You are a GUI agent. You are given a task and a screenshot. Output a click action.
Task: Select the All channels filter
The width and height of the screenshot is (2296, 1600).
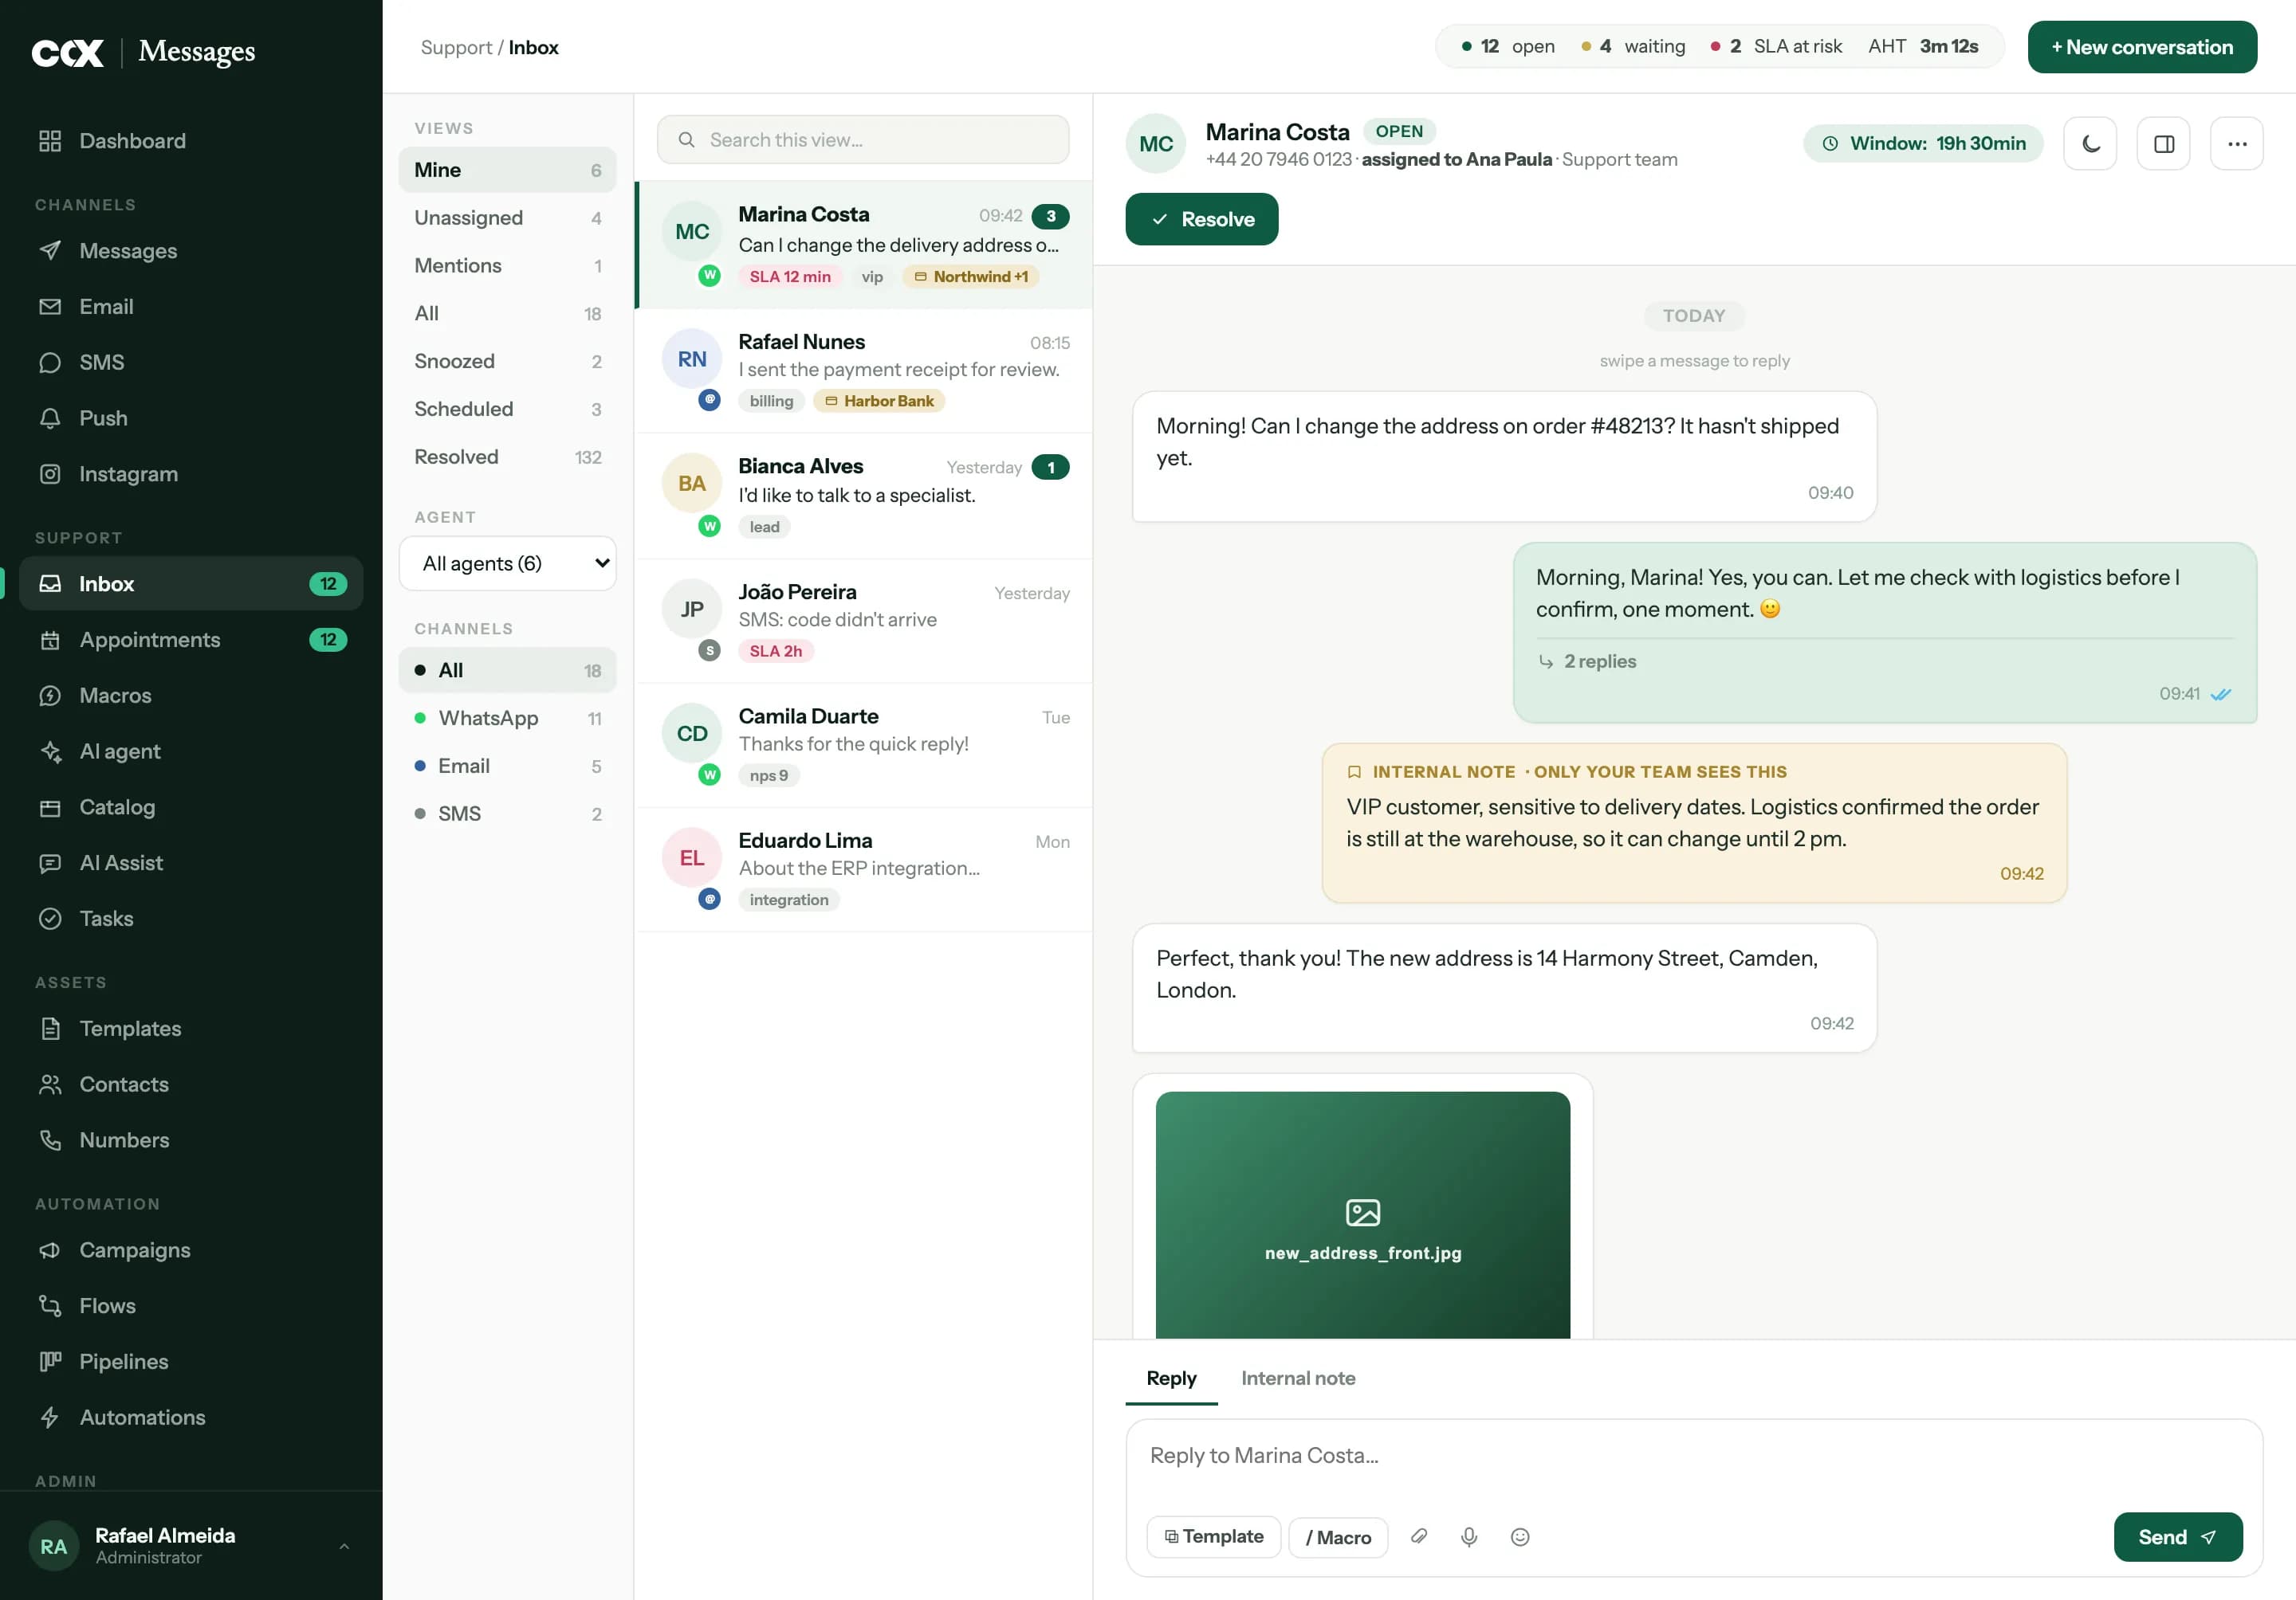pos(507,671)
